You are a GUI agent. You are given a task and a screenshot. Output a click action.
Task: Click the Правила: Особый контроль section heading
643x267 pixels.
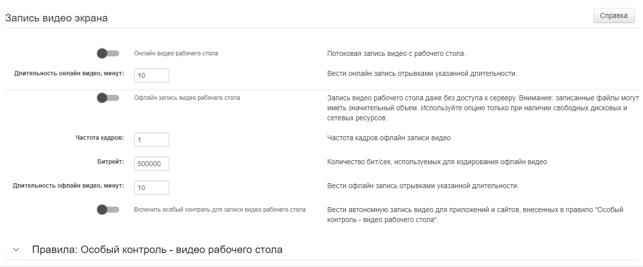coord(157,250)
